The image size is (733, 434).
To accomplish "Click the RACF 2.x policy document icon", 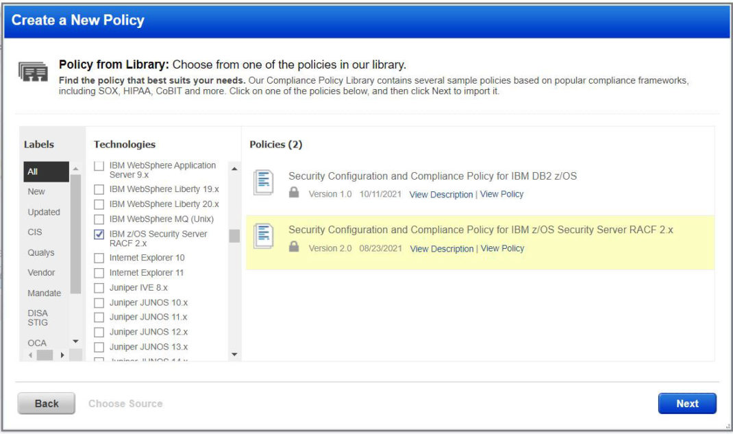I will pos(263,236).
